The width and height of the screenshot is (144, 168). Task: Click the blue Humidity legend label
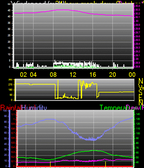(34, 108)
